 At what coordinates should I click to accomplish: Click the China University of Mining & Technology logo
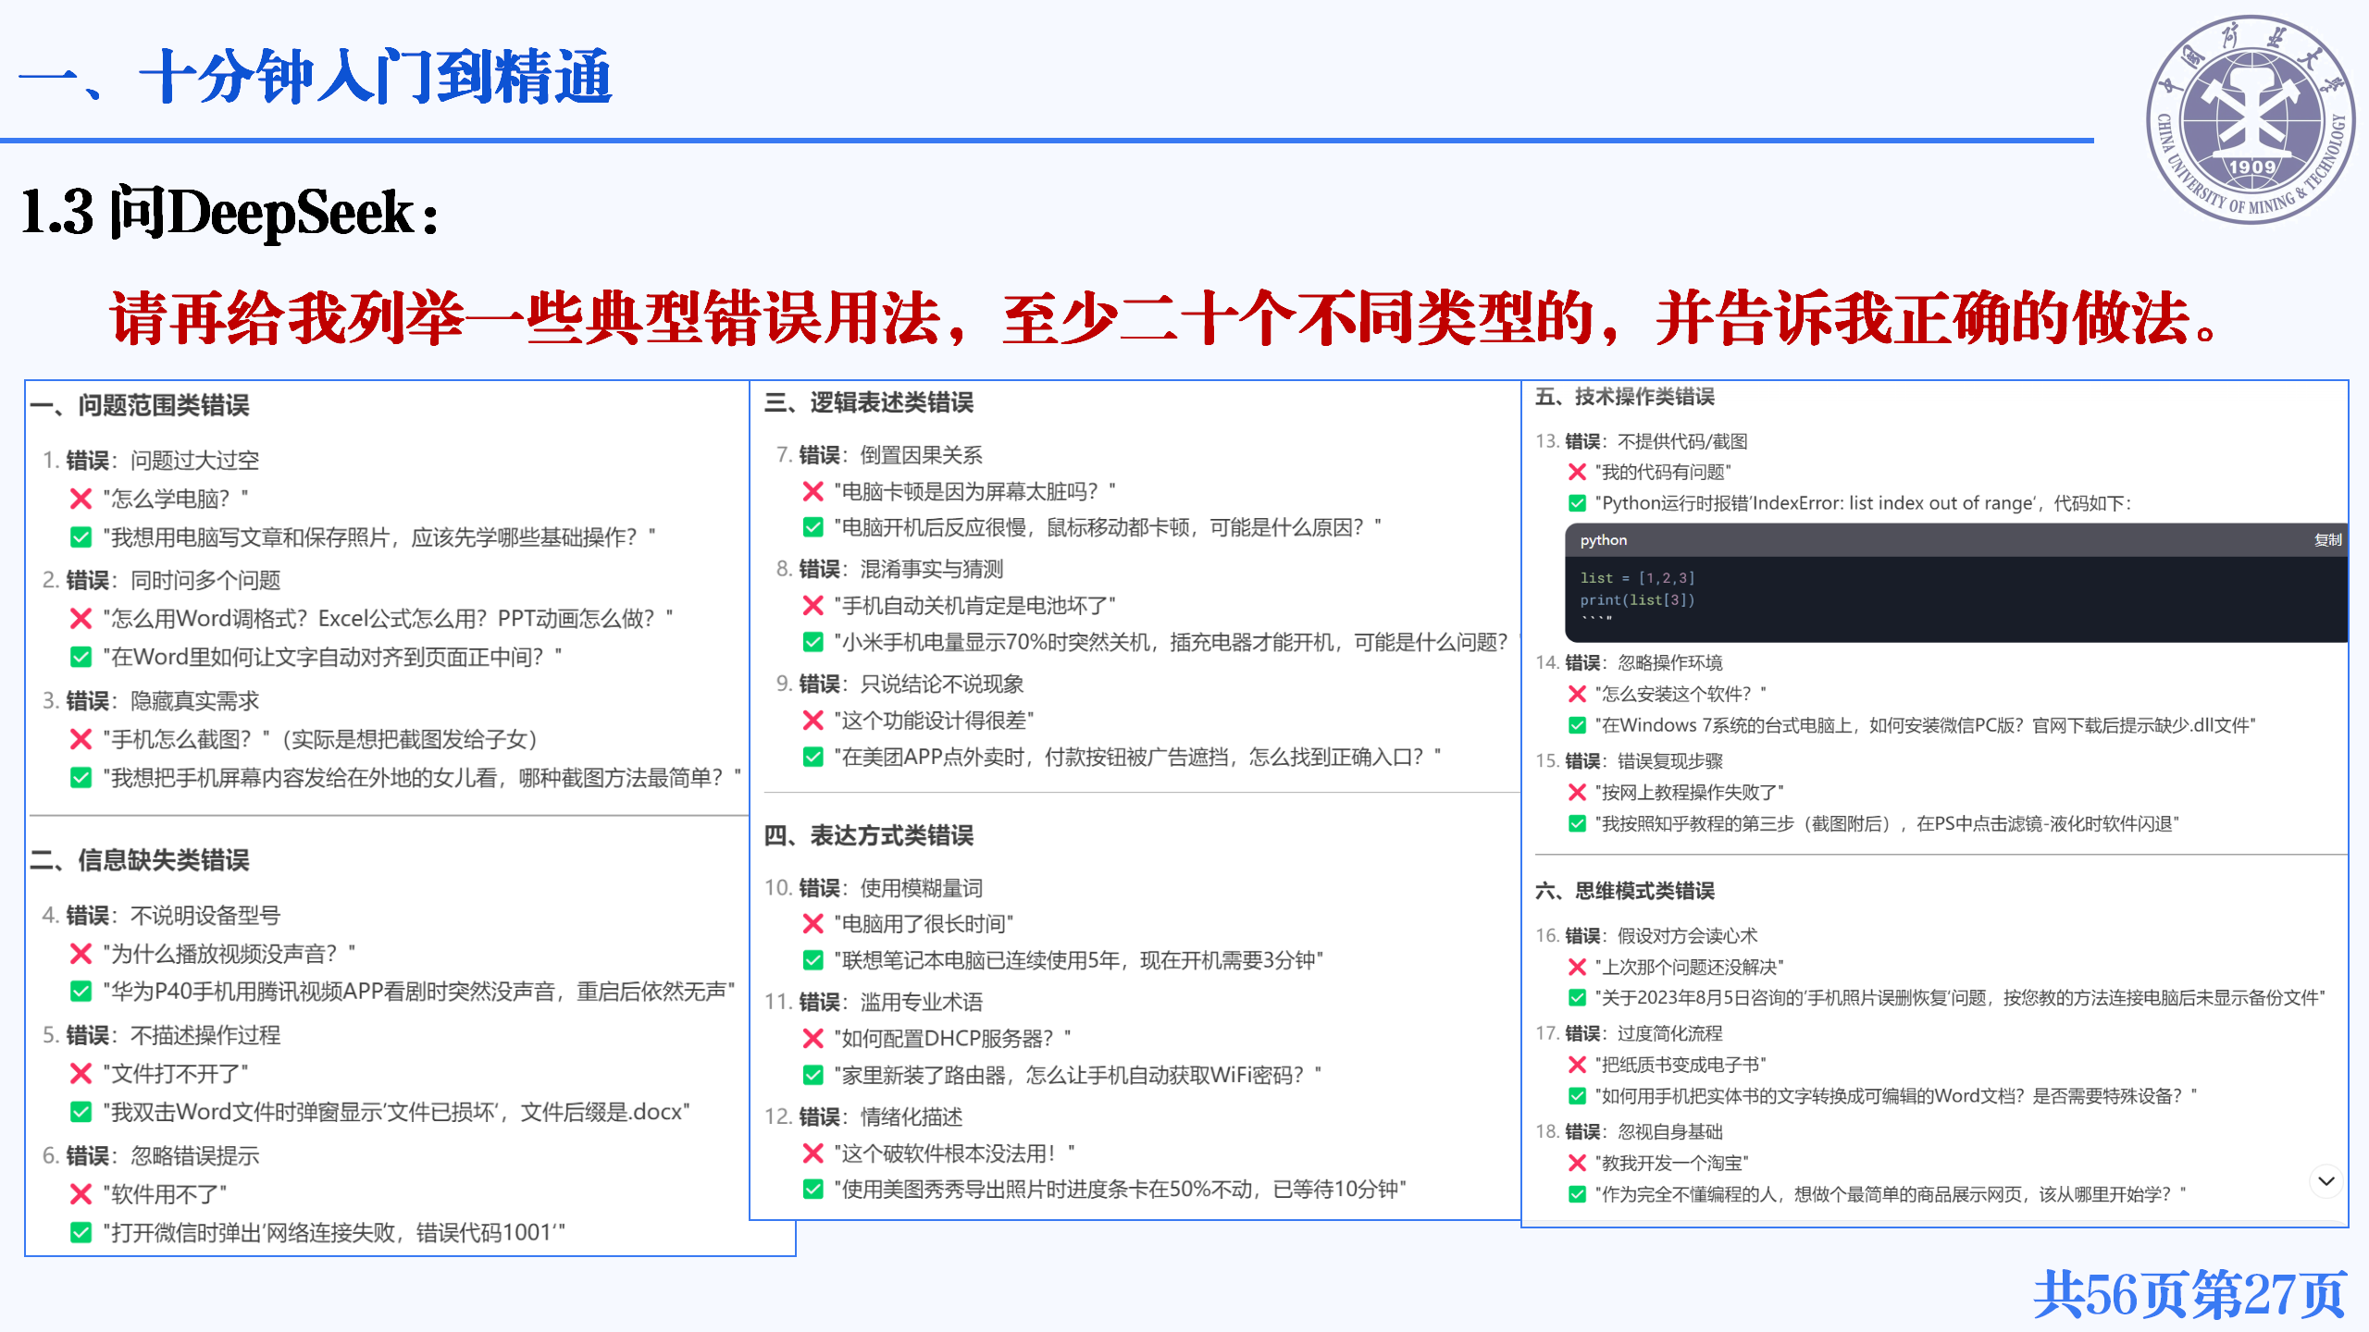click(2251, 119)
